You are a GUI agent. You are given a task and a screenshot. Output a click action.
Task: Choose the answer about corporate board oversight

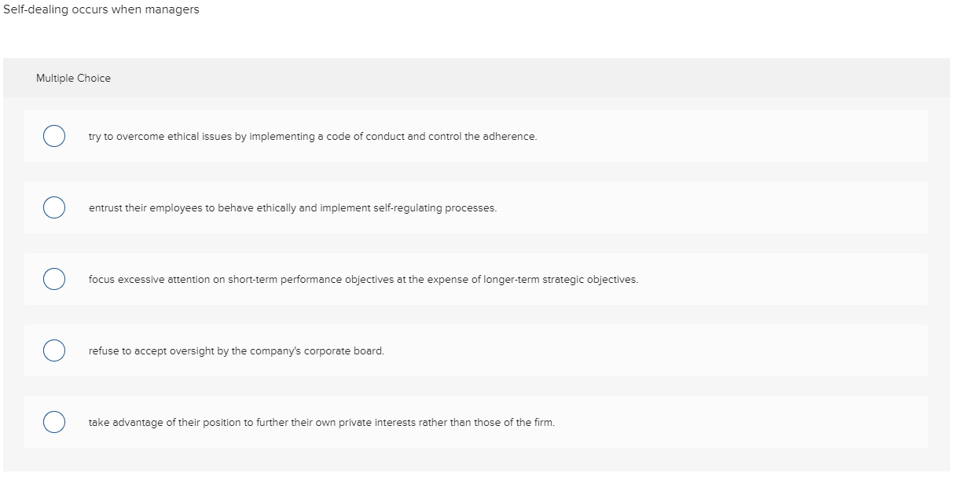coord(236,351)
